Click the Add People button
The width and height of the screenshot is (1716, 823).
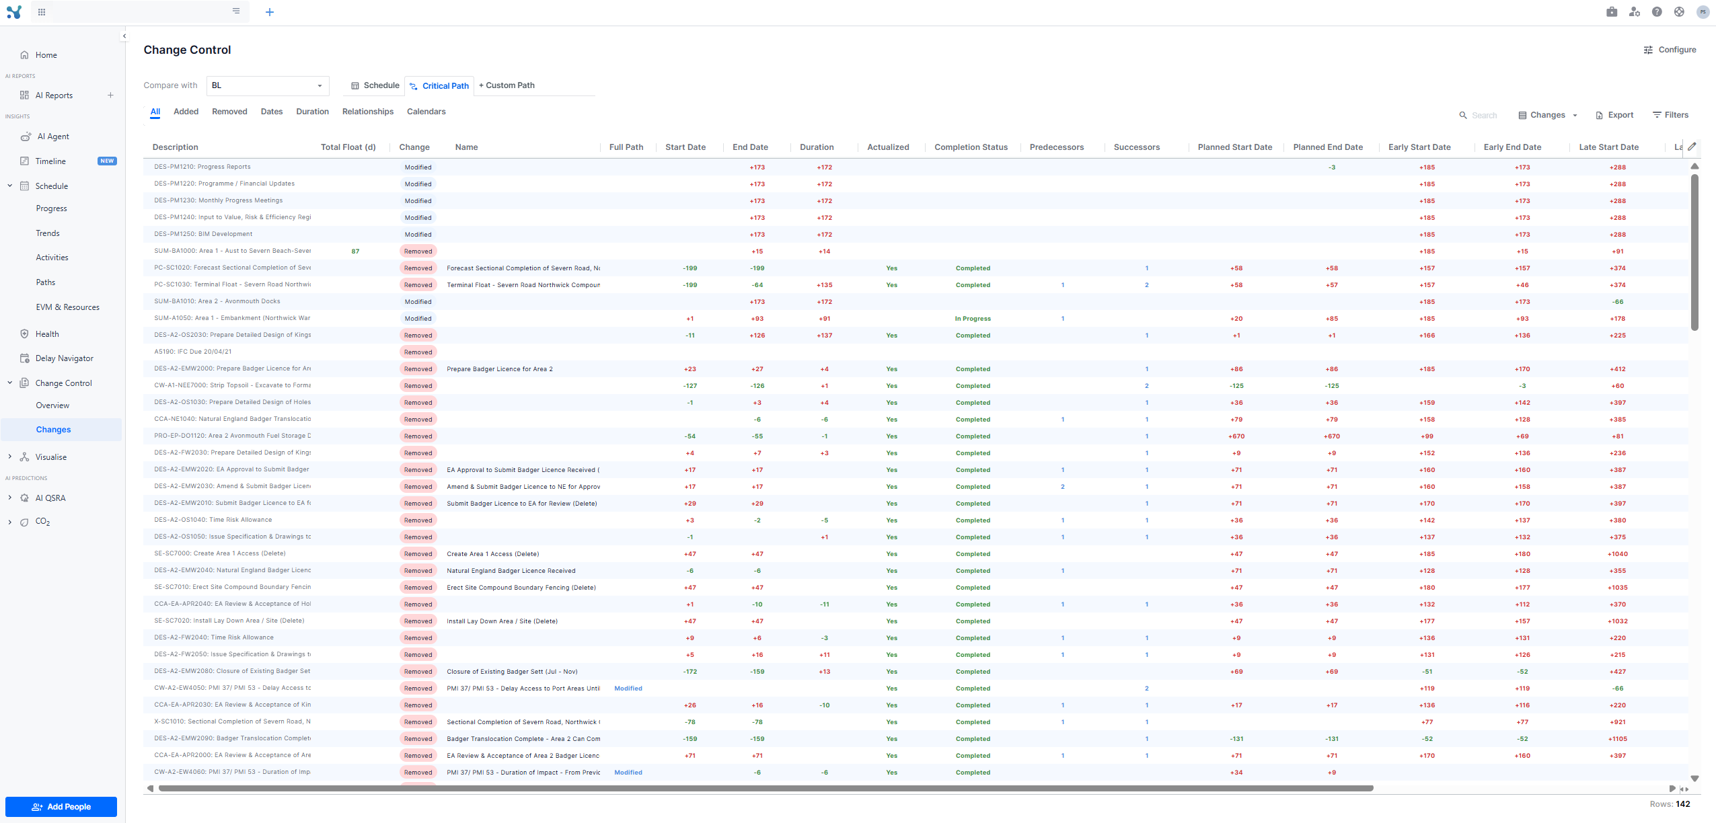point(61,806)
